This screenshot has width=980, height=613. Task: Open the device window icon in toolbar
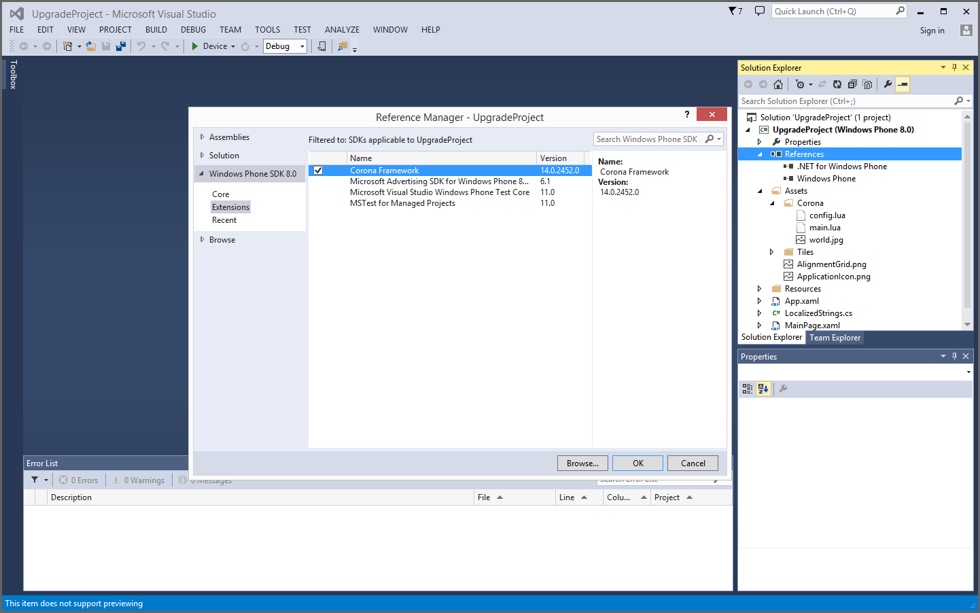pos(321,46)
